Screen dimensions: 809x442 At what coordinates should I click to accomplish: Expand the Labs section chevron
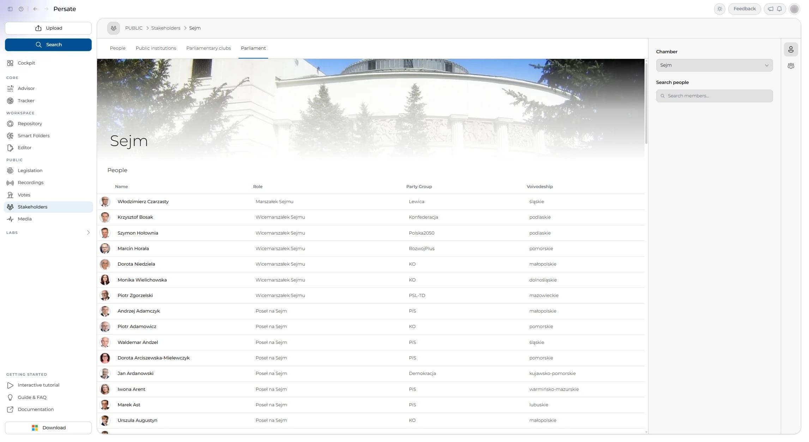click(88, 233)
